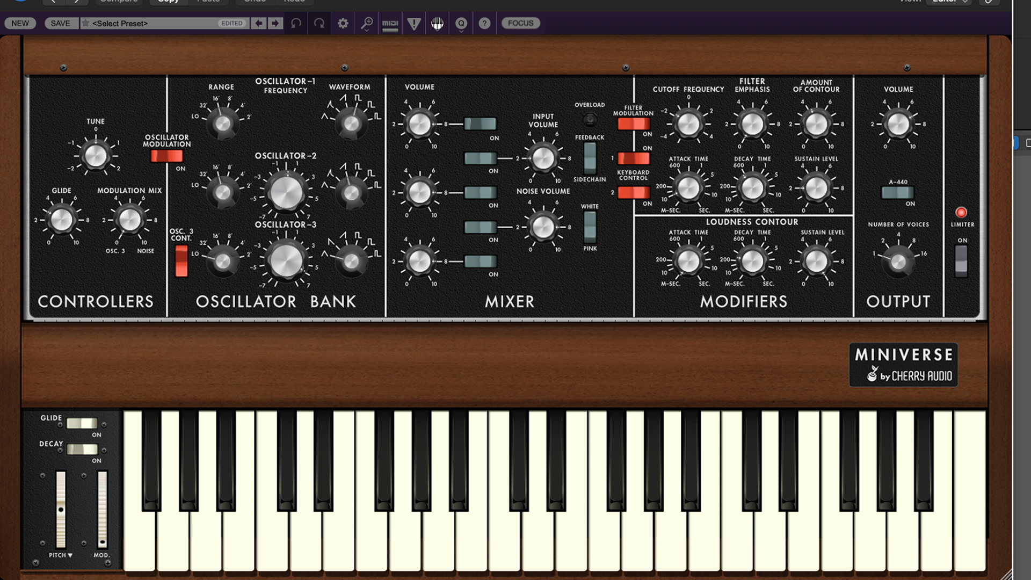Open the help question mark icon

click(x=484, y=23)
